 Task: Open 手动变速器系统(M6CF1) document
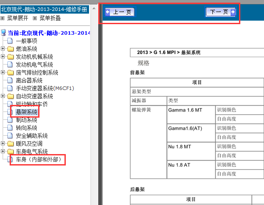click(x=45, y=88)
